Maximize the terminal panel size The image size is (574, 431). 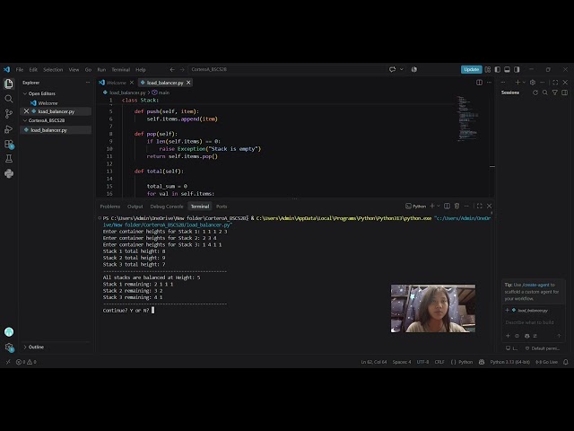click(480, 206)
